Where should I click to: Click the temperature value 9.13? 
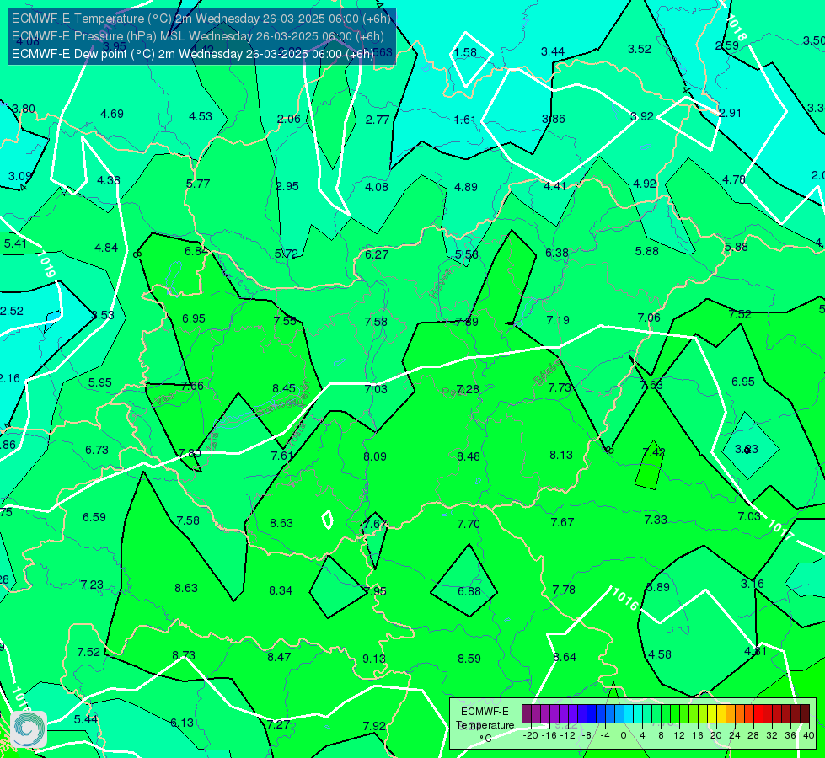click(x=374, y=659)
